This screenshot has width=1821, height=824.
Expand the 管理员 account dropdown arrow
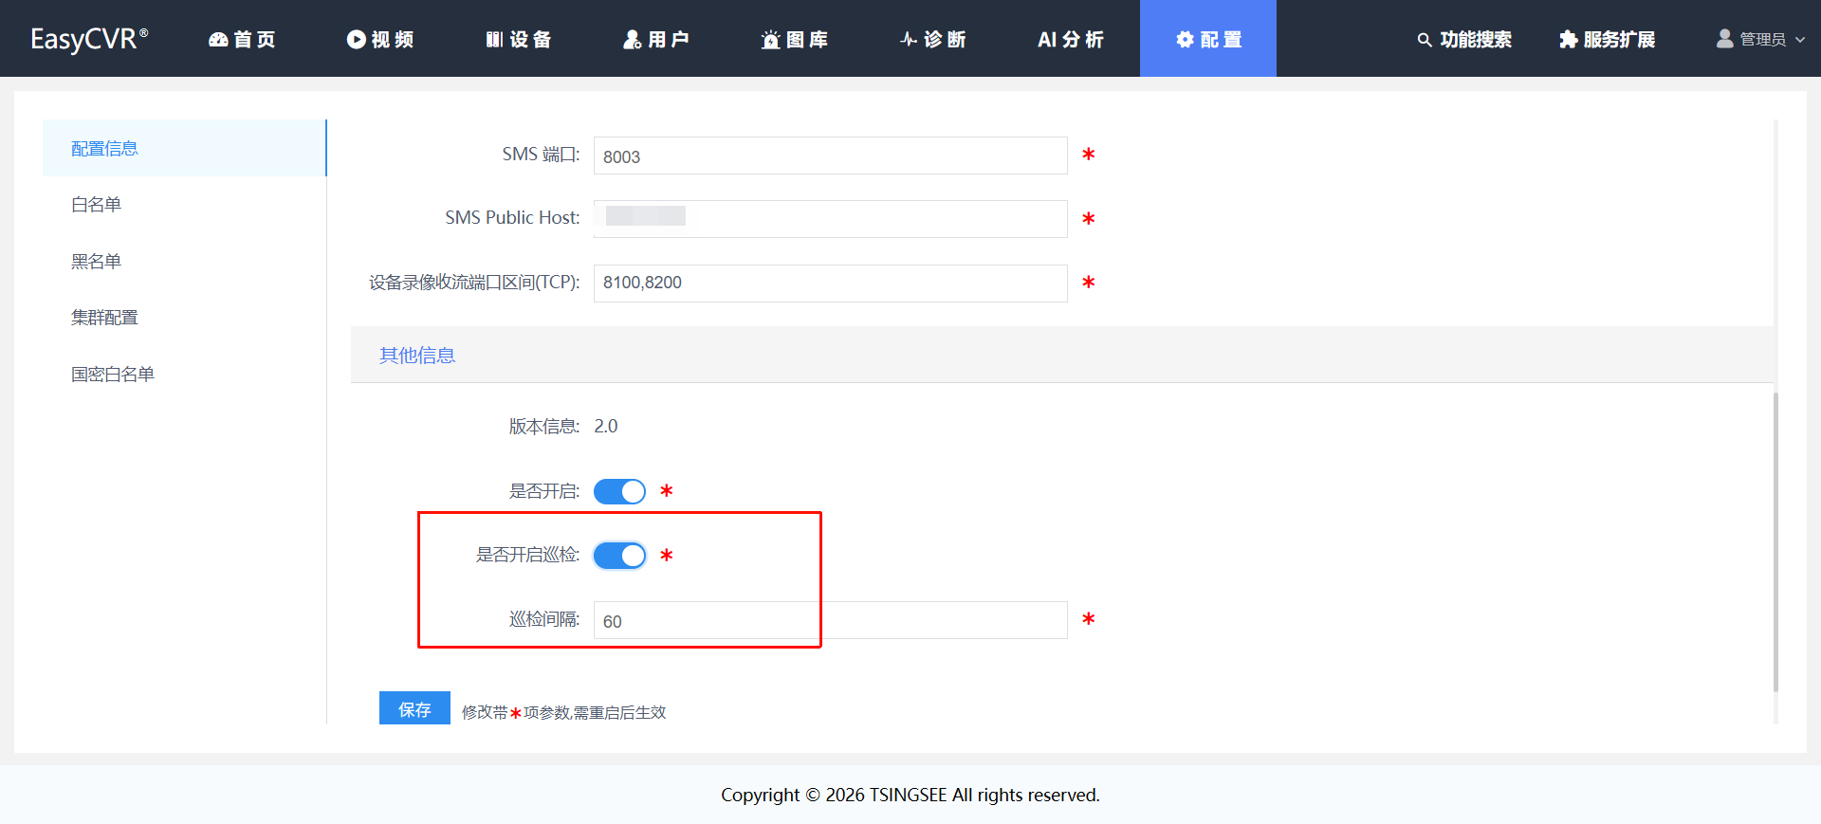click(1800, 40)
